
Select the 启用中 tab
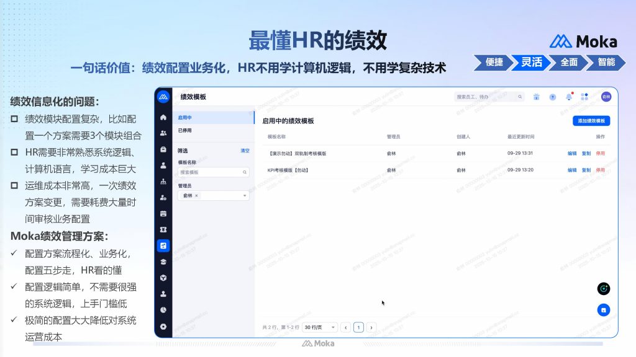[185, 117]
